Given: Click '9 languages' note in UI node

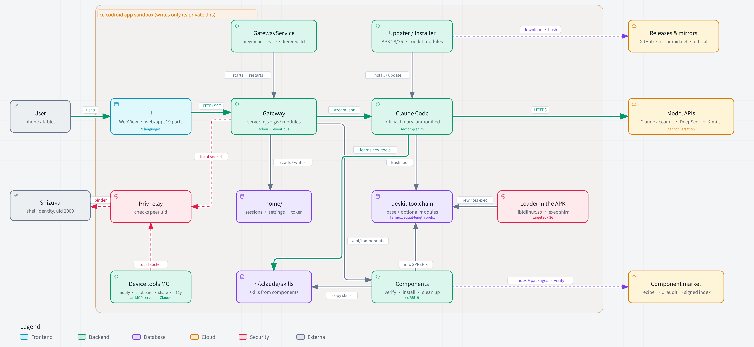Looking at the screenshot, I should (x=151, y=129).
